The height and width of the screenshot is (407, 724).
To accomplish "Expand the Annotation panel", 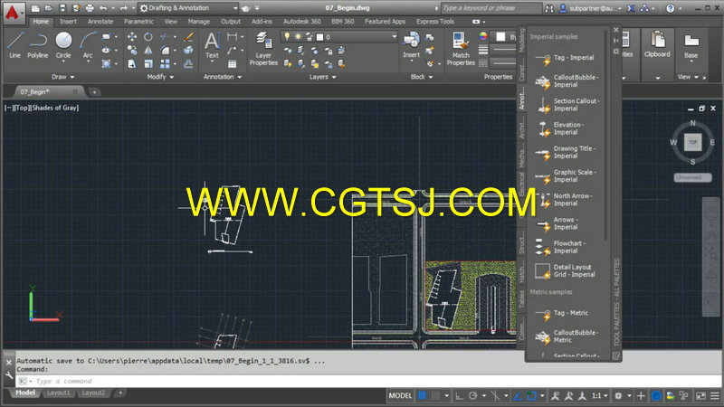I will (223, 77).
